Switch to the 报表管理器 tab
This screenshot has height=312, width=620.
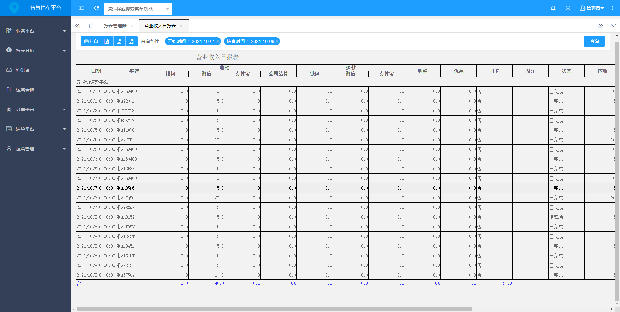[x=115, y=26]
